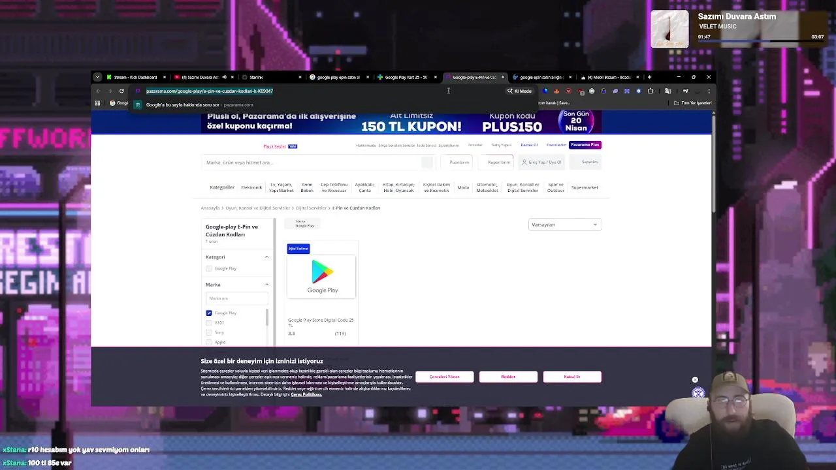Open the apps grid on the bookmarks bar
Viewport: 836px width, 470px height.
tap(97, 102)
